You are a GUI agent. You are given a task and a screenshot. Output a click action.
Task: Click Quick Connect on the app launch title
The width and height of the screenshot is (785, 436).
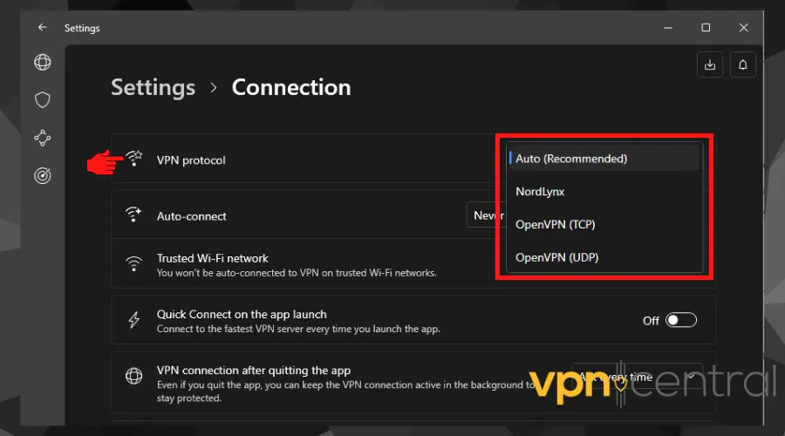tap(242, 315)
